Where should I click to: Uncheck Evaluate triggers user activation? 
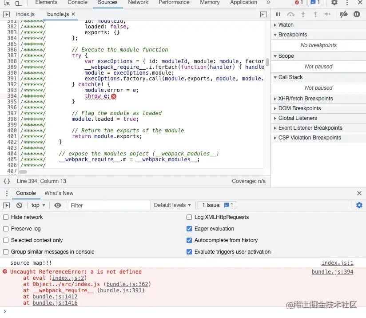(189, 252)
